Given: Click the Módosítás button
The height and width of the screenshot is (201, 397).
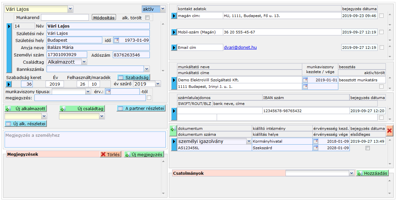Looking at the screenshot, I should [104, 17].
